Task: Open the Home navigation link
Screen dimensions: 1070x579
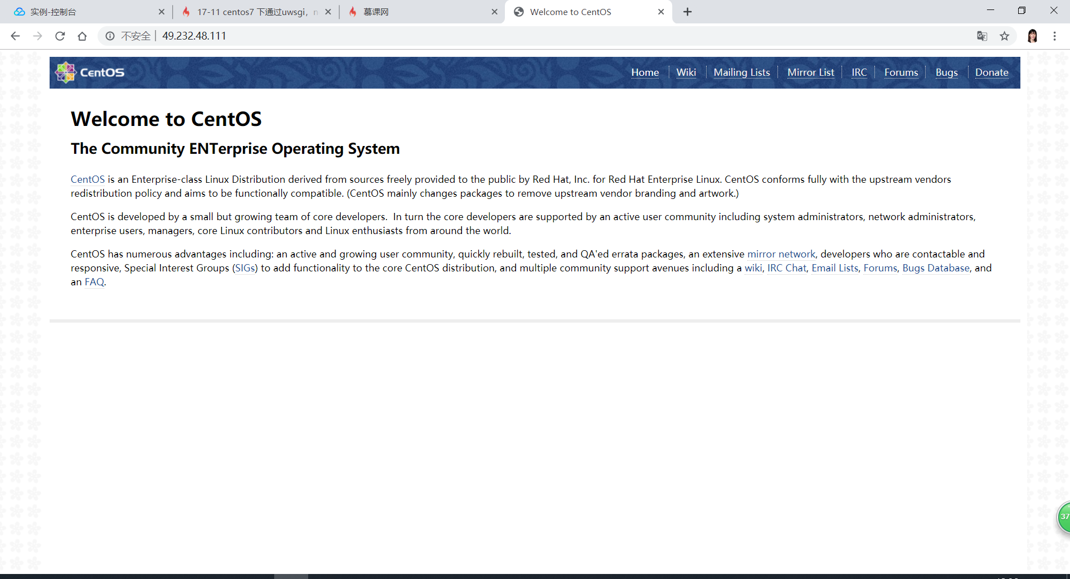Action: click(645, 72)
